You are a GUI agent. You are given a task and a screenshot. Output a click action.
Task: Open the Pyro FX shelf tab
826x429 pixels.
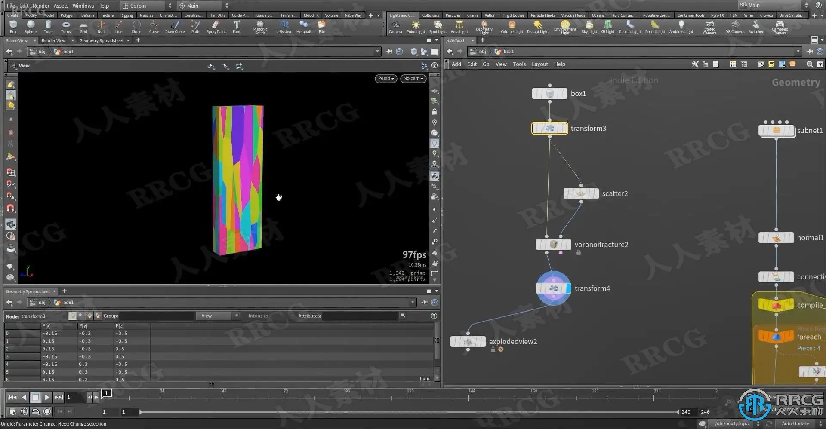pos(717,15)
